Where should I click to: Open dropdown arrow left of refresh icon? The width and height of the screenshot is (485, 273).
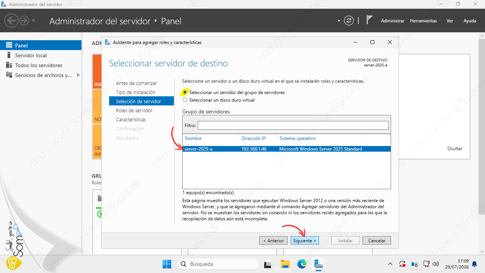point(339,21)
